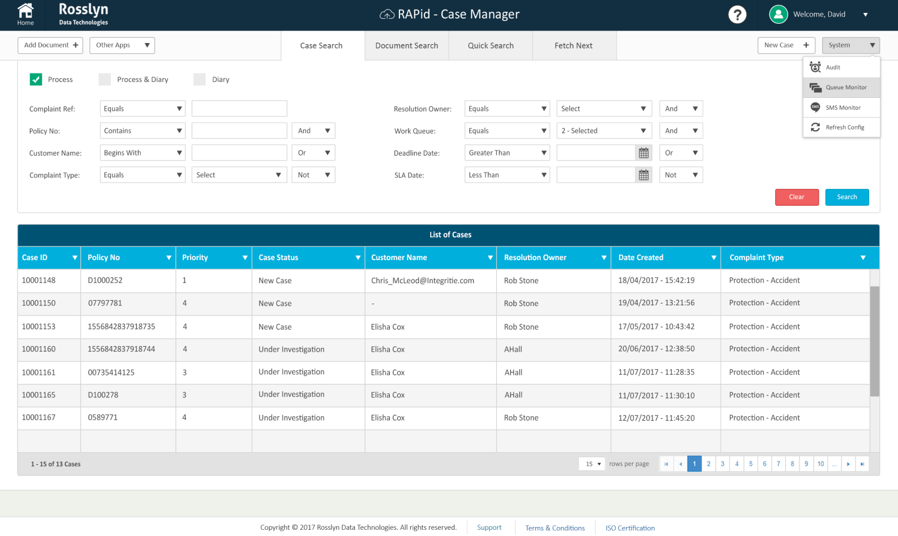
Task: Switch to Case Search tab
Action: [x=321, y=46]
